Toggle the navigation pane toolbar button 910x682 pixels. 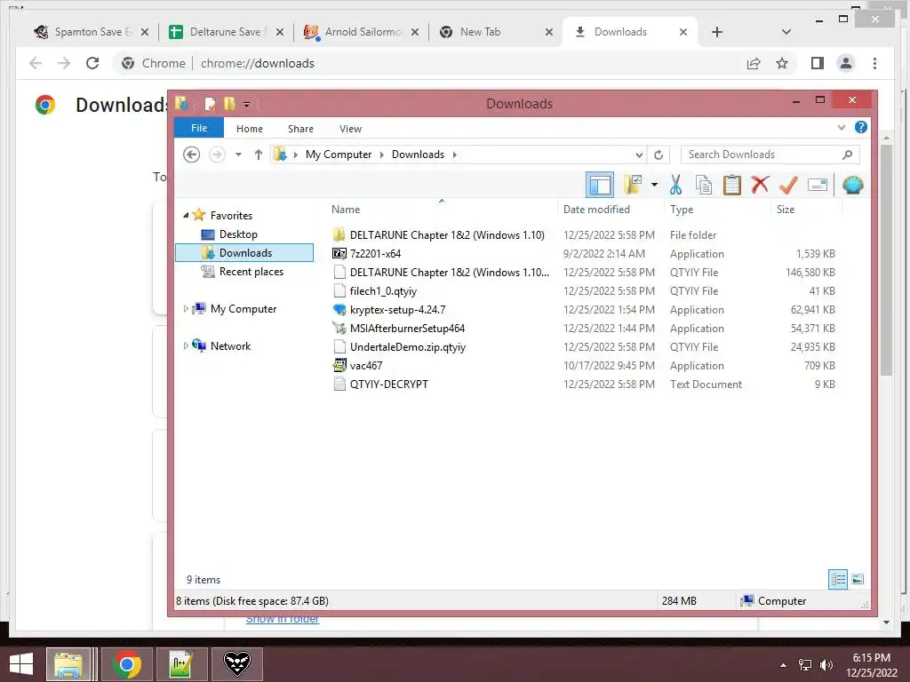pyautogui.click(x=600, y=185)
